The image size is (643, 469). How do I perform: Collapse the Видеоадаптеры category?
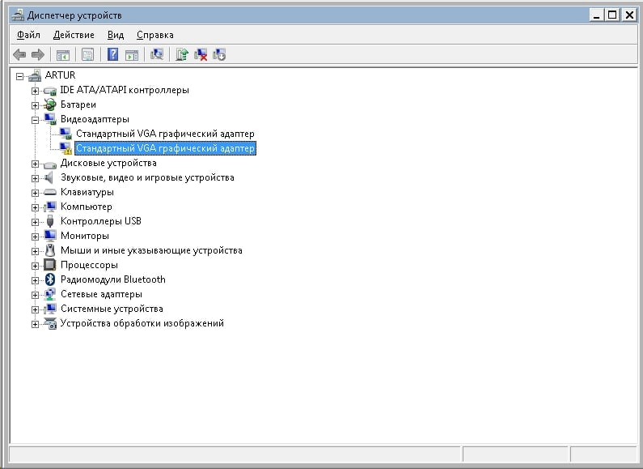(36, 120)
